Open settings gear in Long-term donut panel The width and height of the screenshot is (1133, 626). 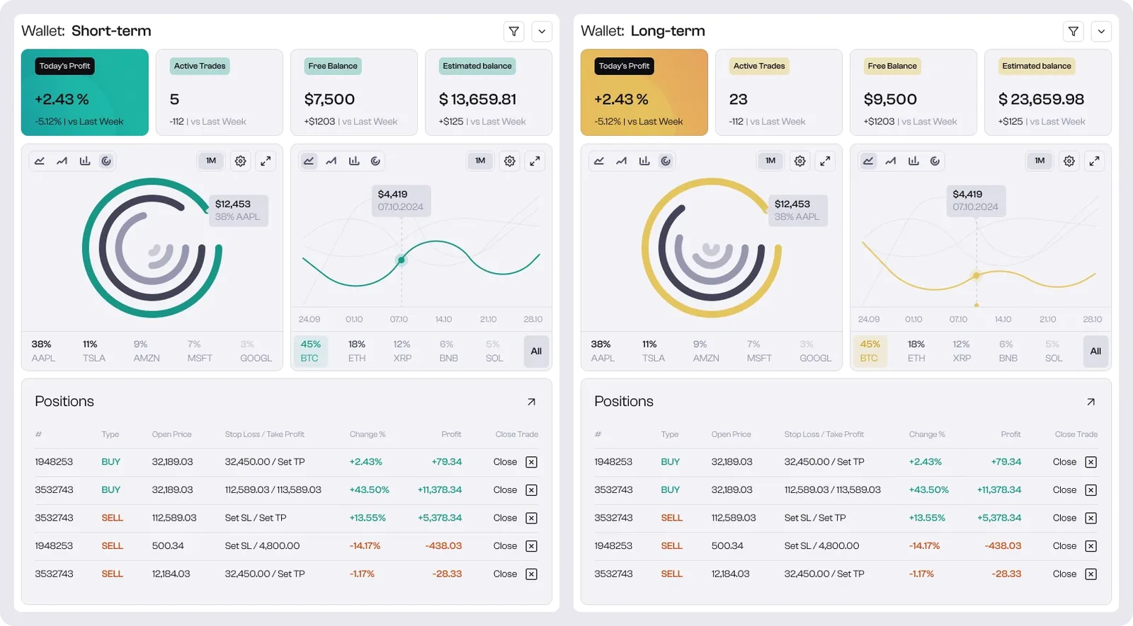click(800, 161)
